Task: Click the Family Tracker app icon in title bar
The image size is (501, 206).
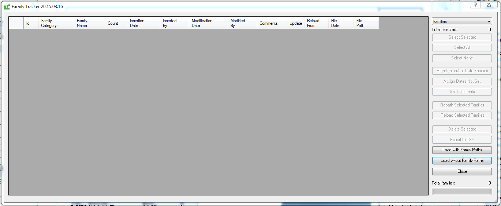Action: coord(7,7)
